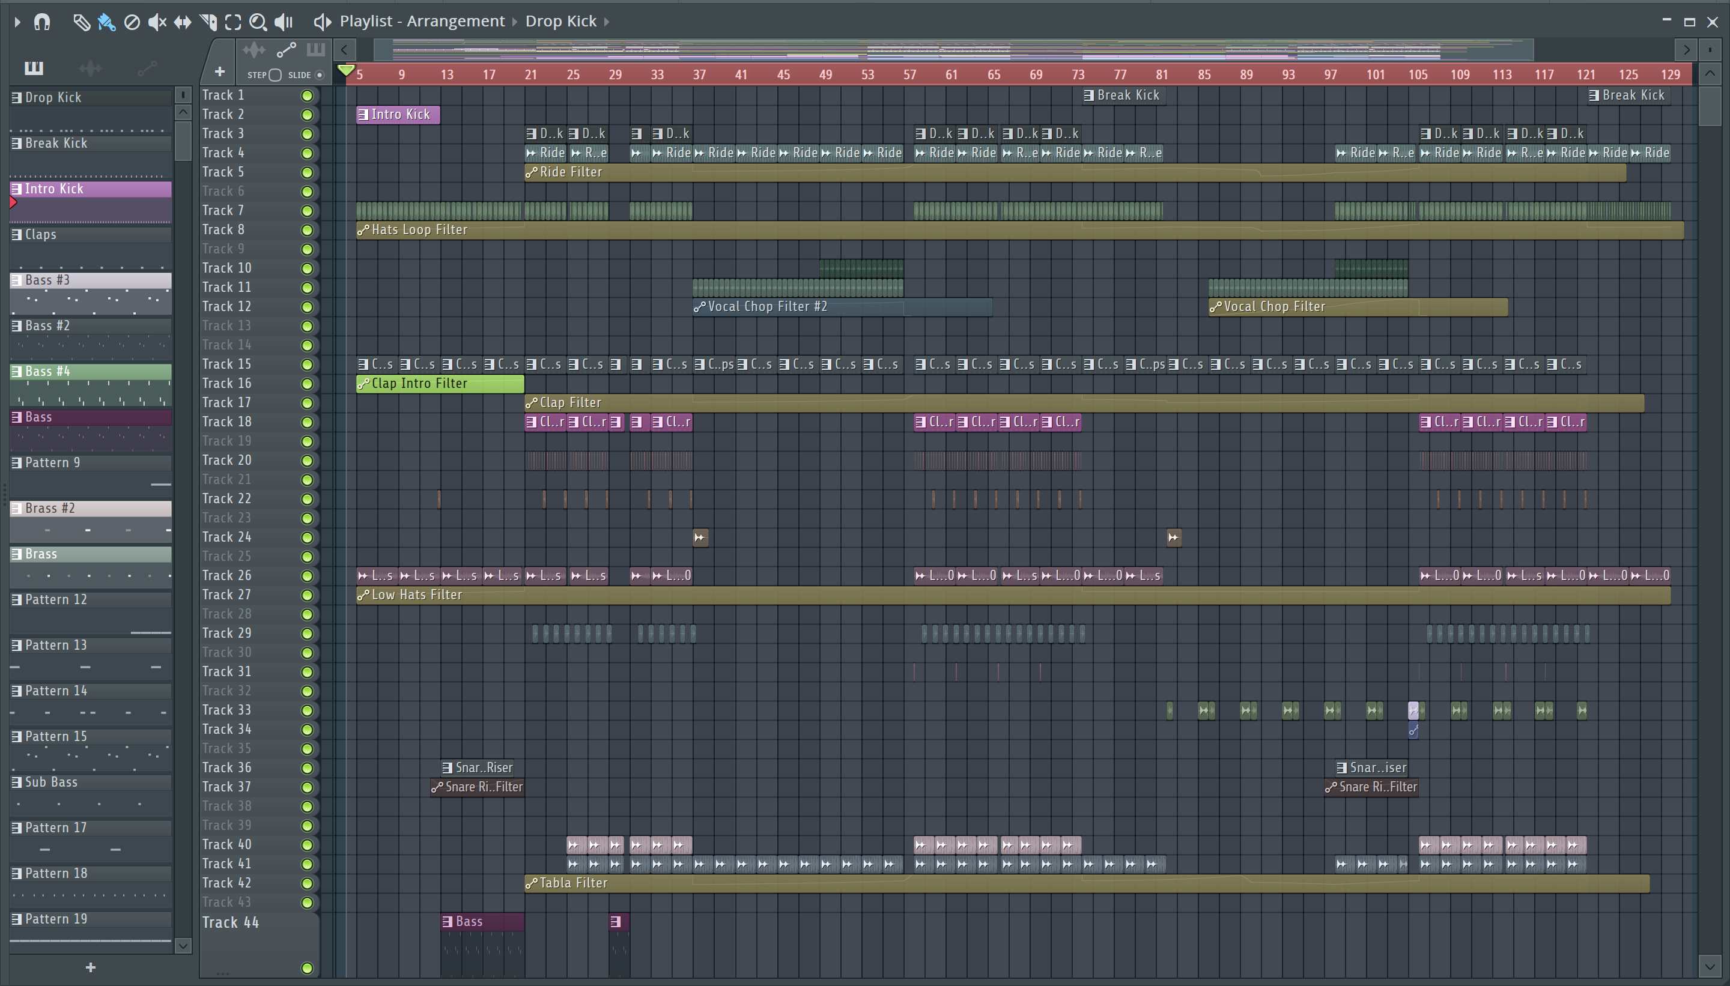Add a new pattern with the picker plus button
The image size is (1730, 986).
91,967
